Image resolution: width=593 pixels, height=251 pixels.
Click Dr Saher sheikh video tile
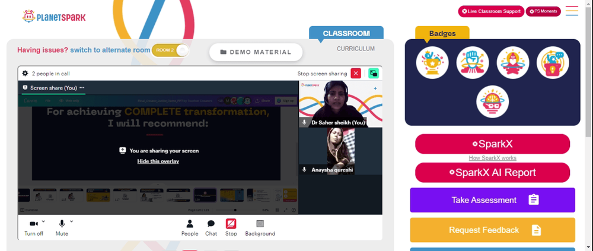[340, 104]
